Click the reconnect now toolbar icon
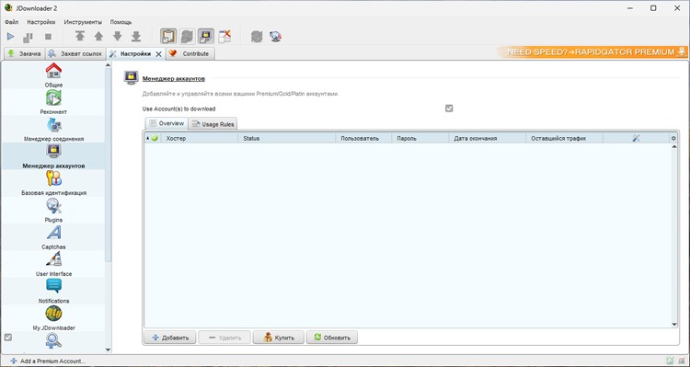 pos(257,37)
